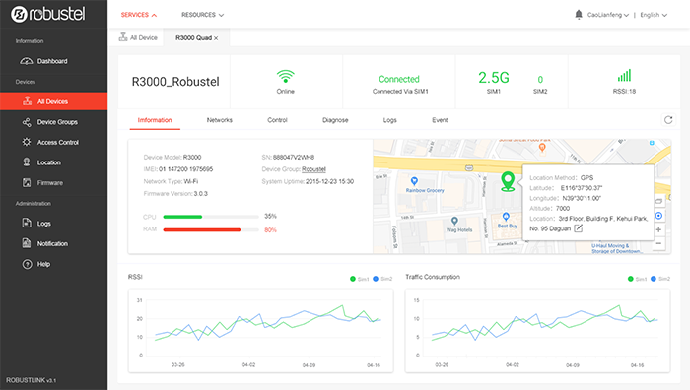Zoom out on the map
This screenshot has height=390, width=690.
[658, 243]
